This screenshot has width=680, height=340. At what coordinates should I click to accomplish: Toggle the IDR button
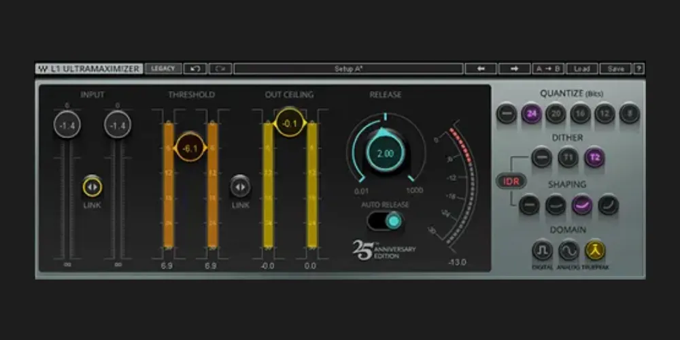pyautogui.click(x=511, y=182)
